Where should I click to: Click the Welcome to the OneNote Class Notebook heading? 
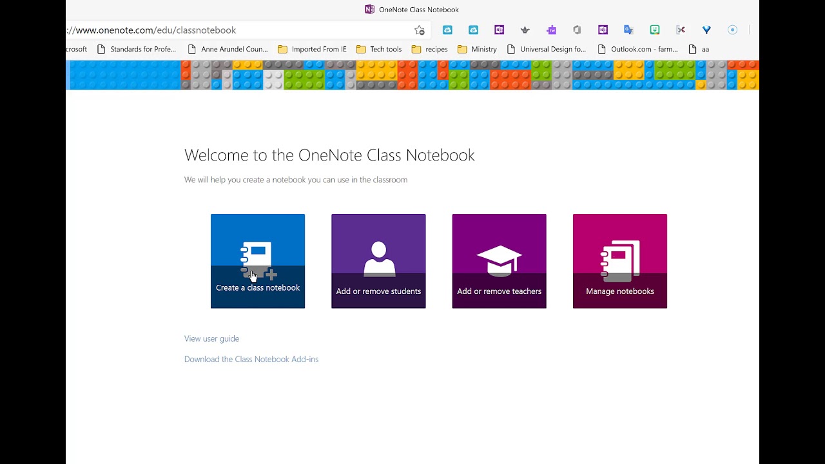pyautogui.click(x=329, y=155)
